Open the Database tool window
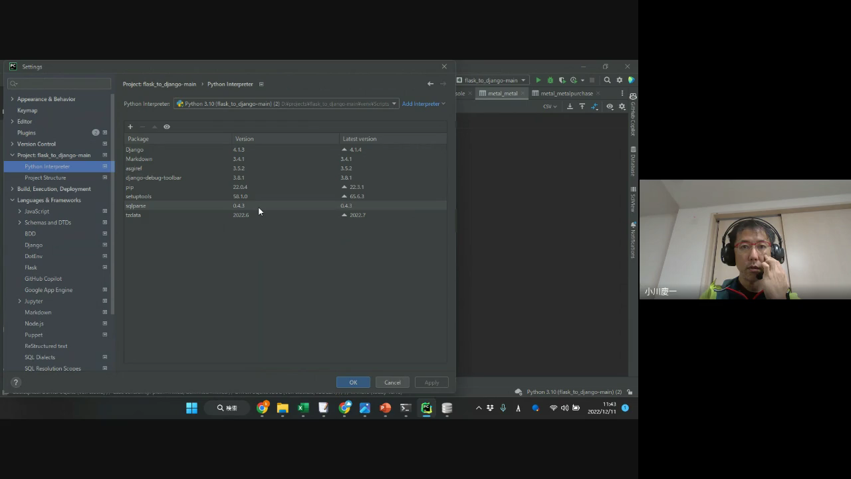The height and width of the screenshot is (479, 851). coord(633,162)
